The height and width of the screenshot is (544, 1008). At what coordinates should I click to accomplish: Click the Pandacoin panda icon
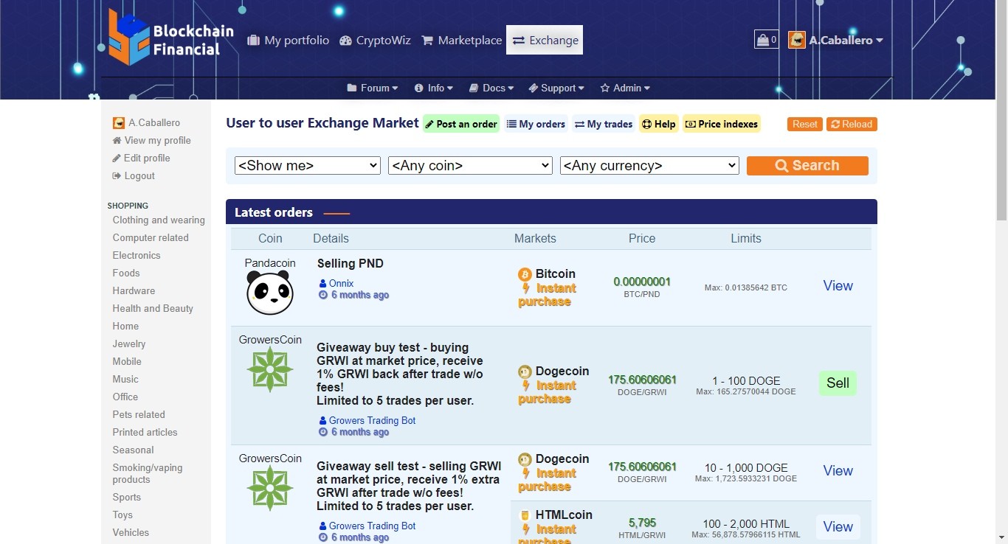270,293
